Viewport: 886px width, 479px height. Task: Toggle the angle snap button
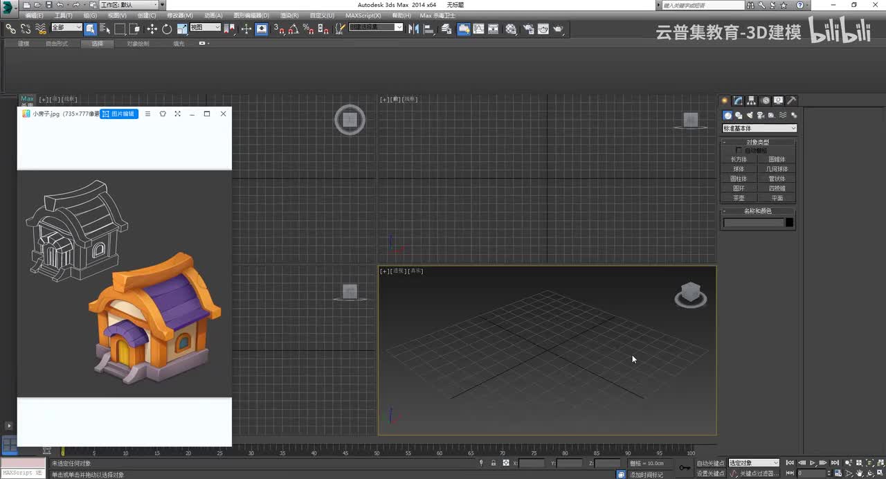coord(293,29)
